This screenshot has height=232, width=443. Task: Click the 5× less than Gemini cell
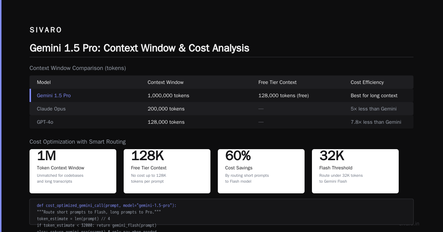click(374, 109)
